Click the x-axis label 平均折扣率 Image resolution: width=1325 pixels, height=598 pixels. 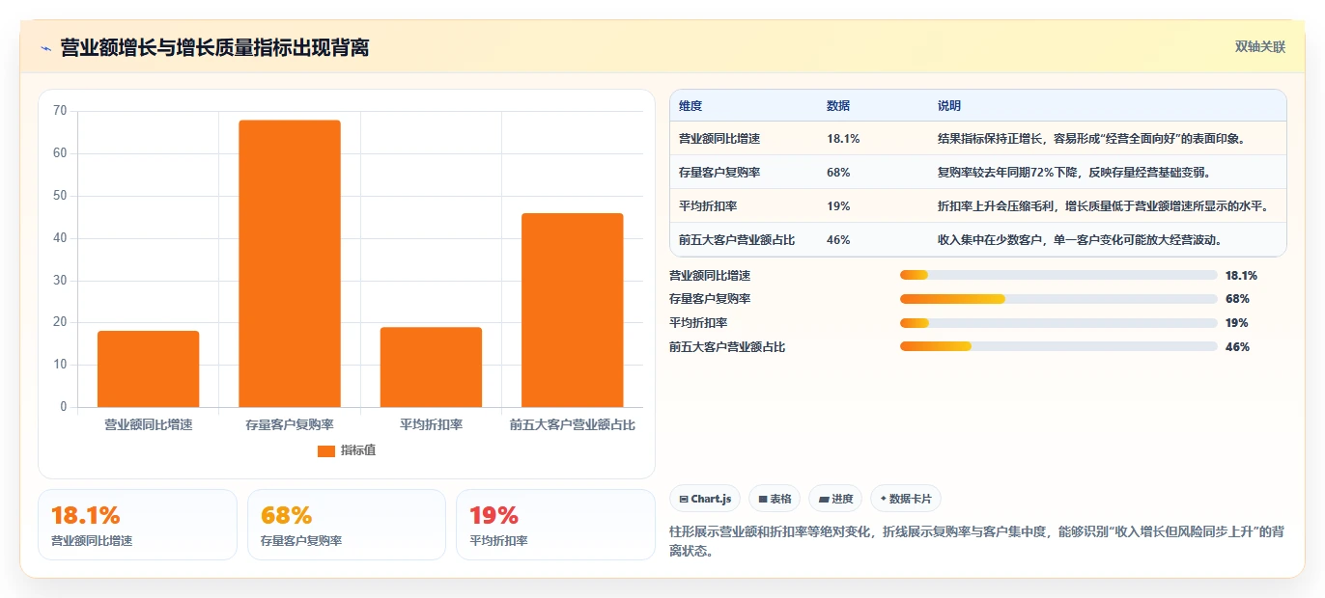[x=431, y=424]
